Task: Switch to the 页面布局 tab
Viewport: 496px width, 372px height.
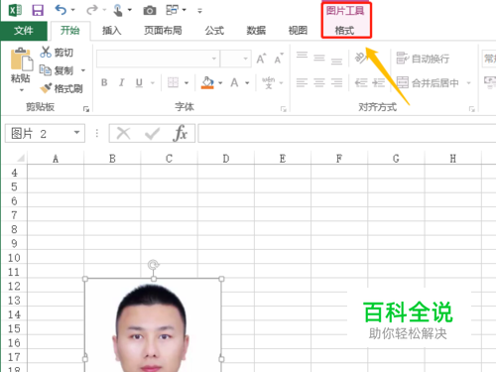Action: [163, 31]
